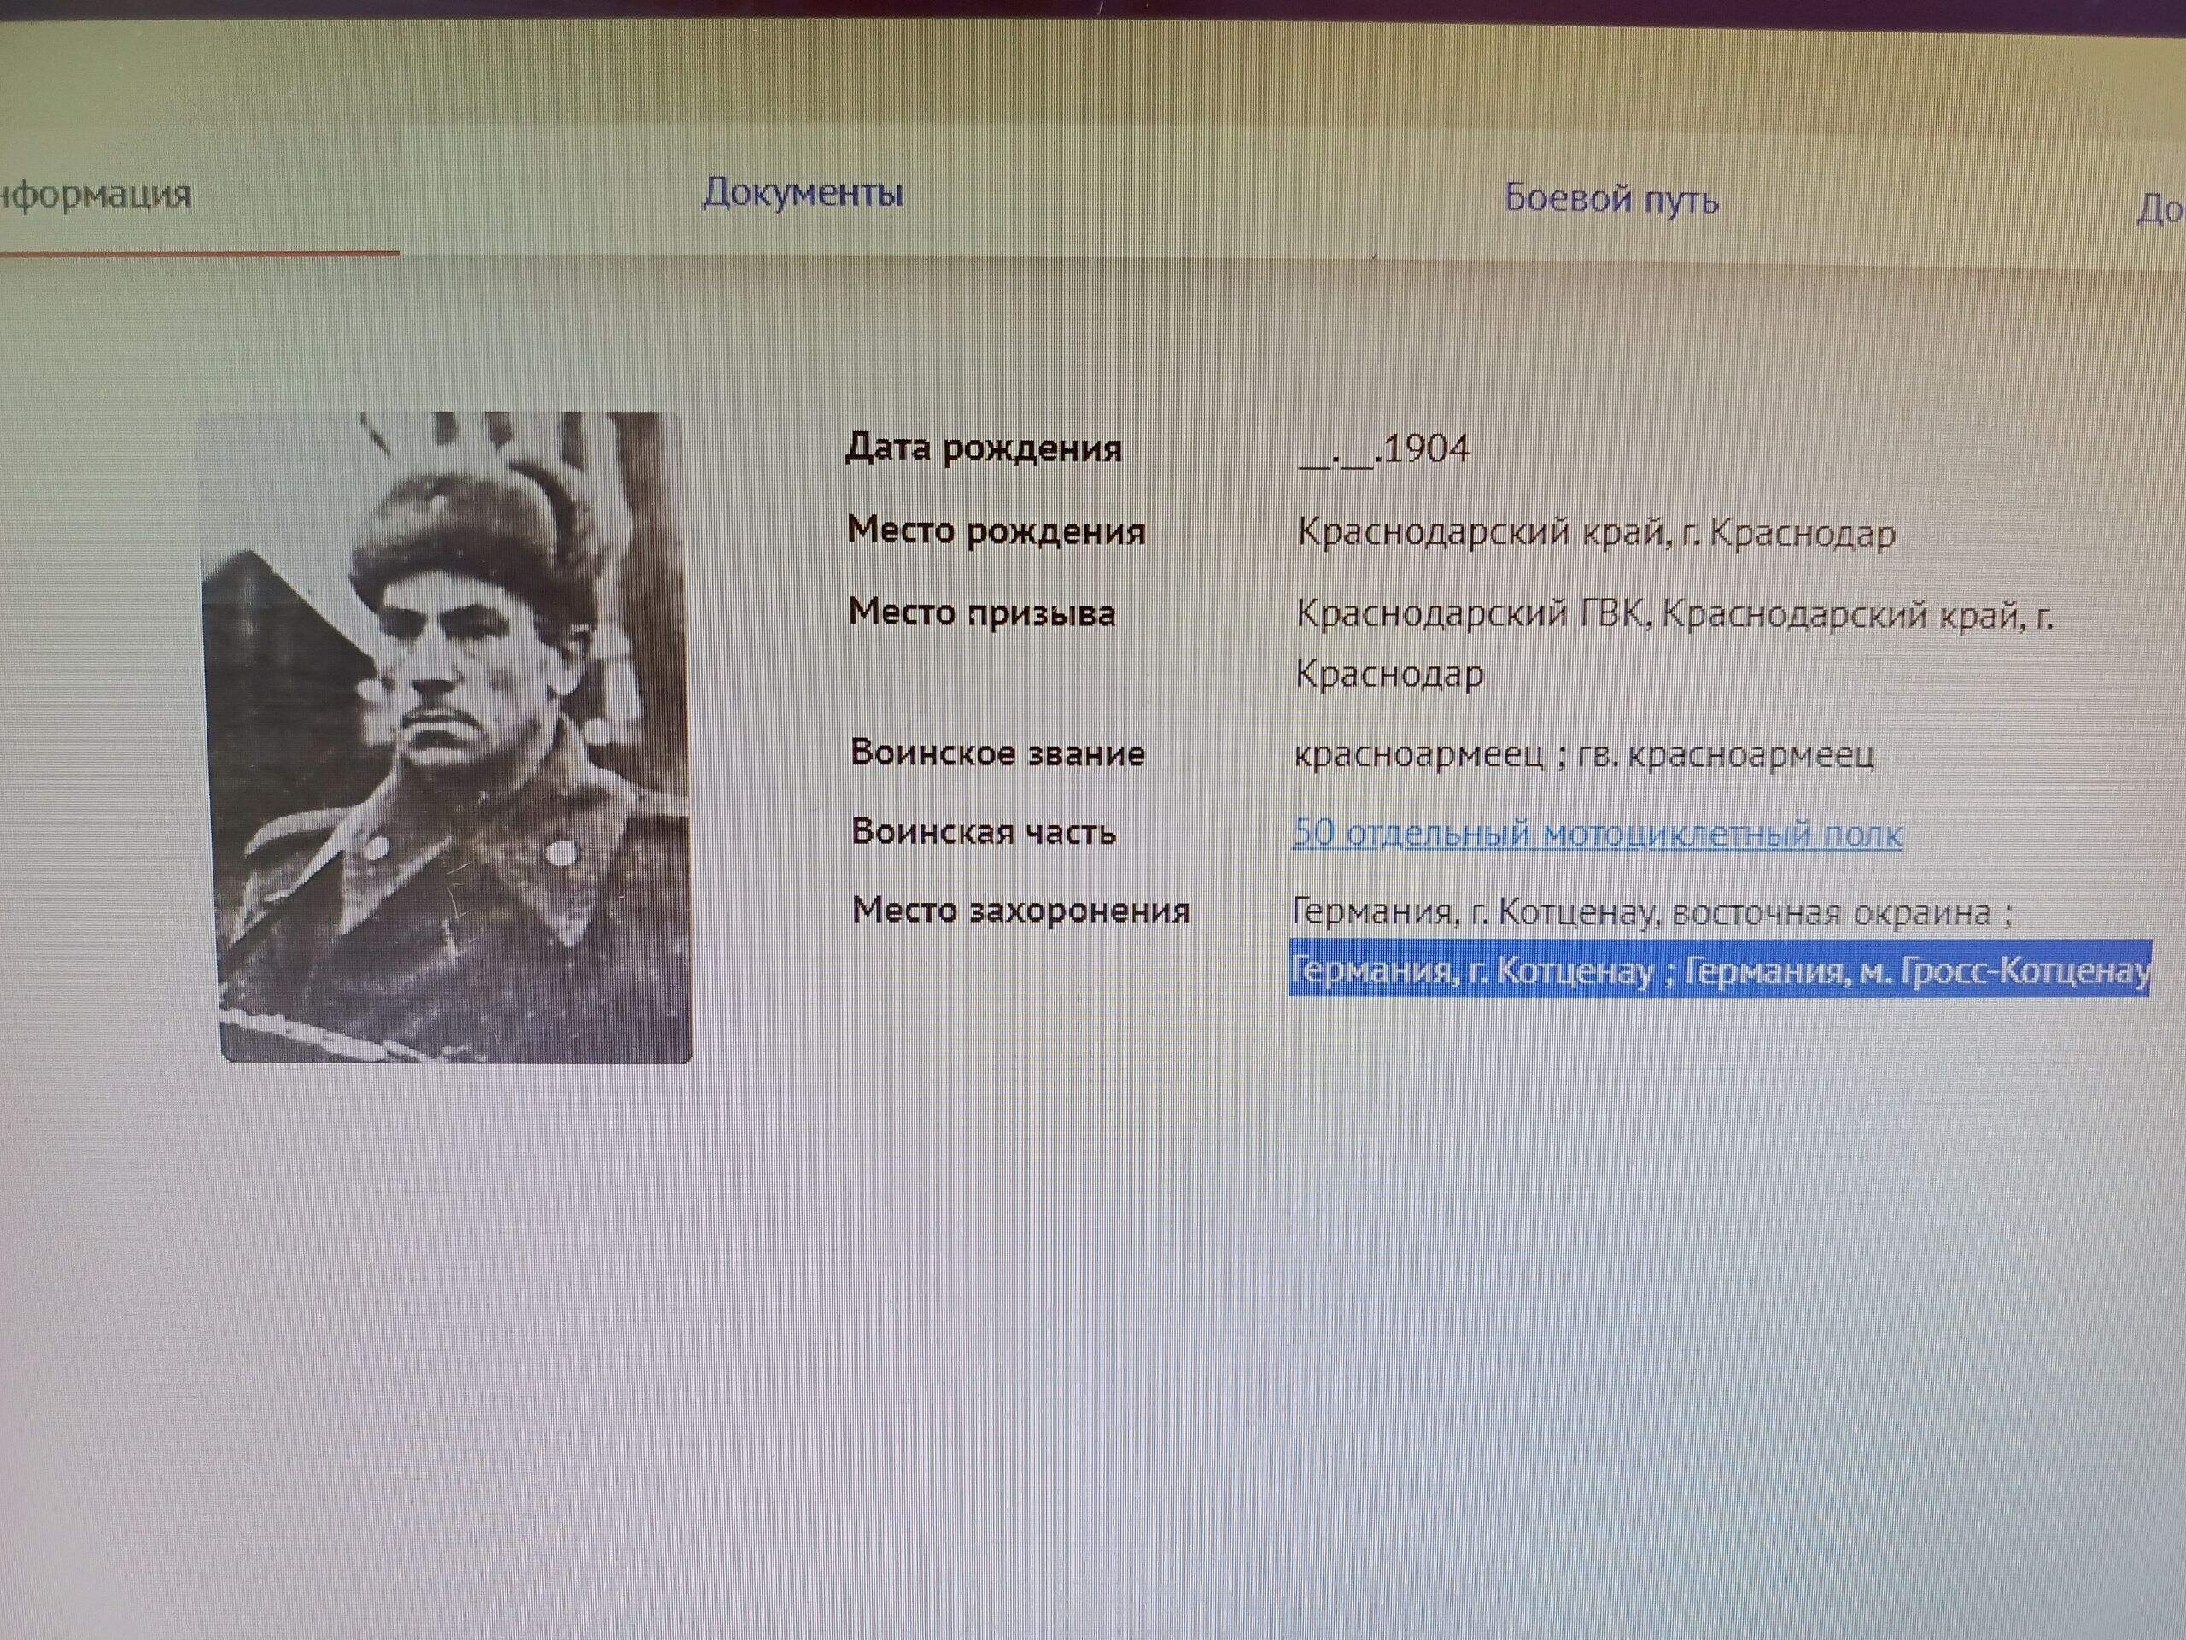Click the Воинская часть label
The height and width of the screenshot is (1640, 2186).
[x=985, y=831]
